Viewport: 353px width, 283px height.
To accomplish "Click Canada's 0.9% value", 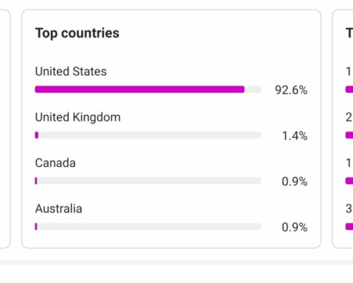I will (x=295, y=181).
